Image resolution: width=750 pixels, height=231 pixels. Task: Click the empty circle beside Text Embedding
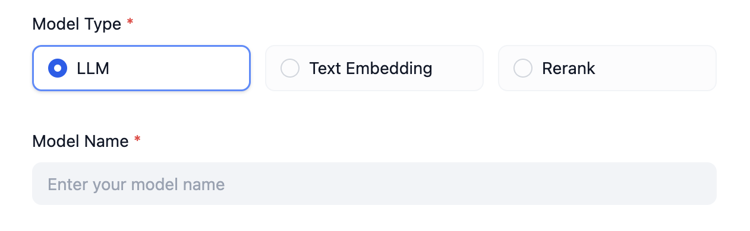coord(290,68)
